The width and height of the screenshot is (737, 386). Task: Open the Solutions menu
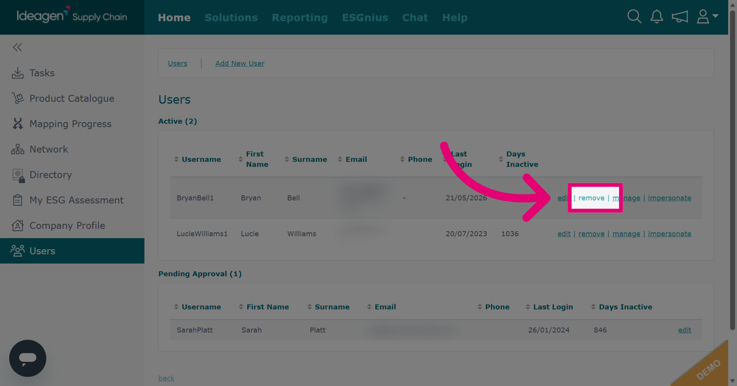coord(231,18)
